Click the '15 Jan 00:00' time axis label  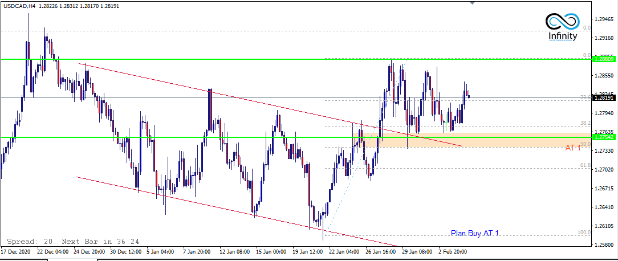[x=270, y=251]
